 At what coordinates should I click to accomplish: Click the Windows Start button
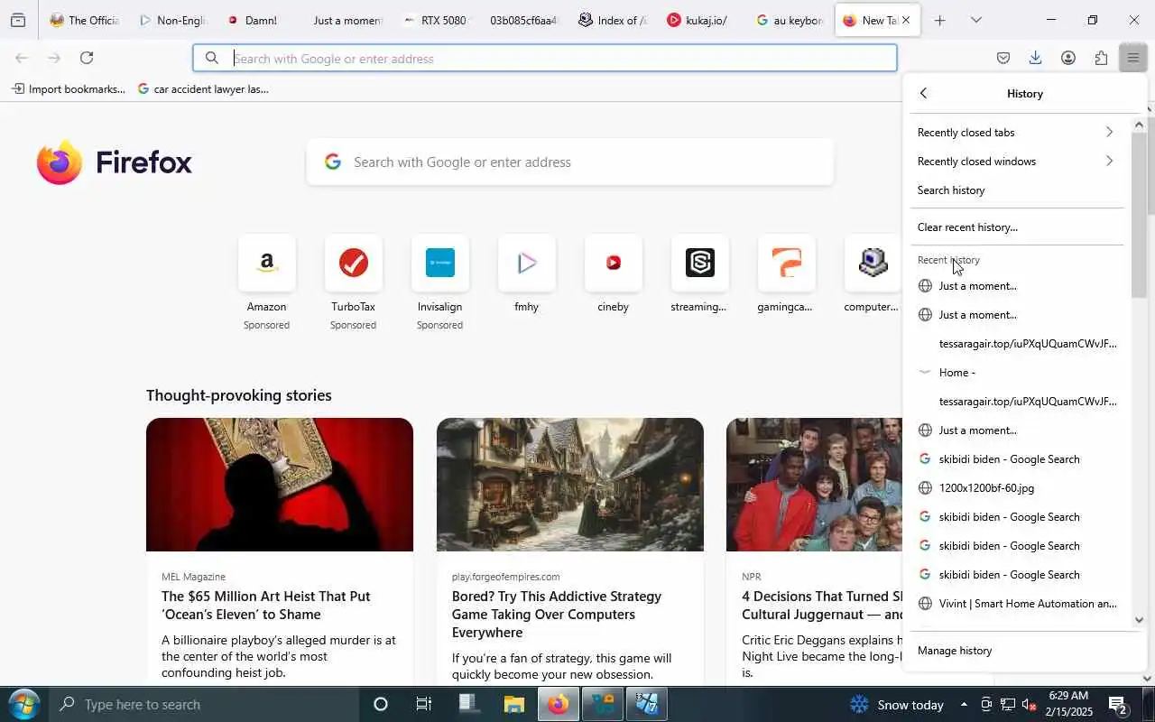coord(23,704)
